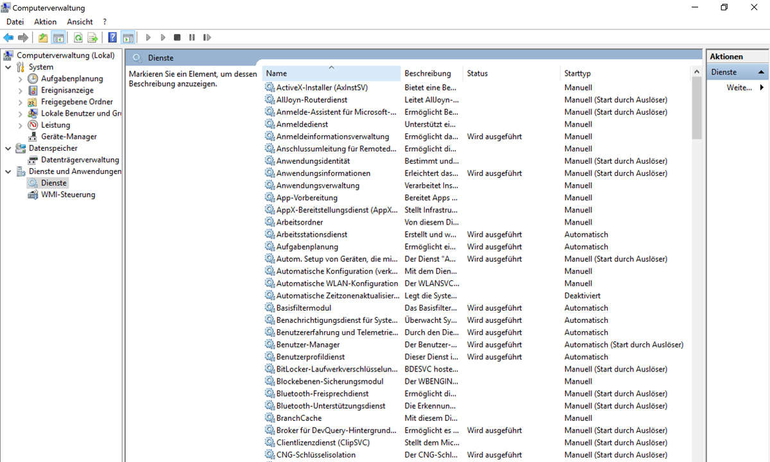The width and height of the screenshot is (770, 462).
Task: Click the Restart service toolbar button
Action: pyautogui.click(x=207, y=38)
